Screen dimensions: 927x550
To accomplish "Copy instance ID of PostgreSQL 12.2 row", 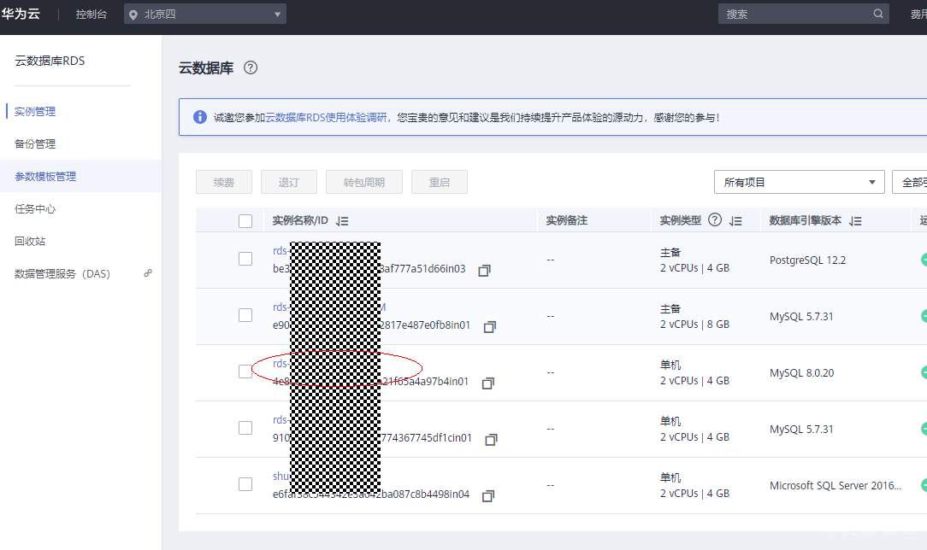I will tap(484, 270).
